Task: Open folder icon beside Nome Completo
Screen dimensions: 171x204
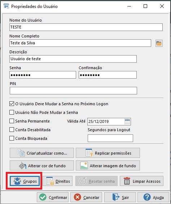Action: pos(159,43)
